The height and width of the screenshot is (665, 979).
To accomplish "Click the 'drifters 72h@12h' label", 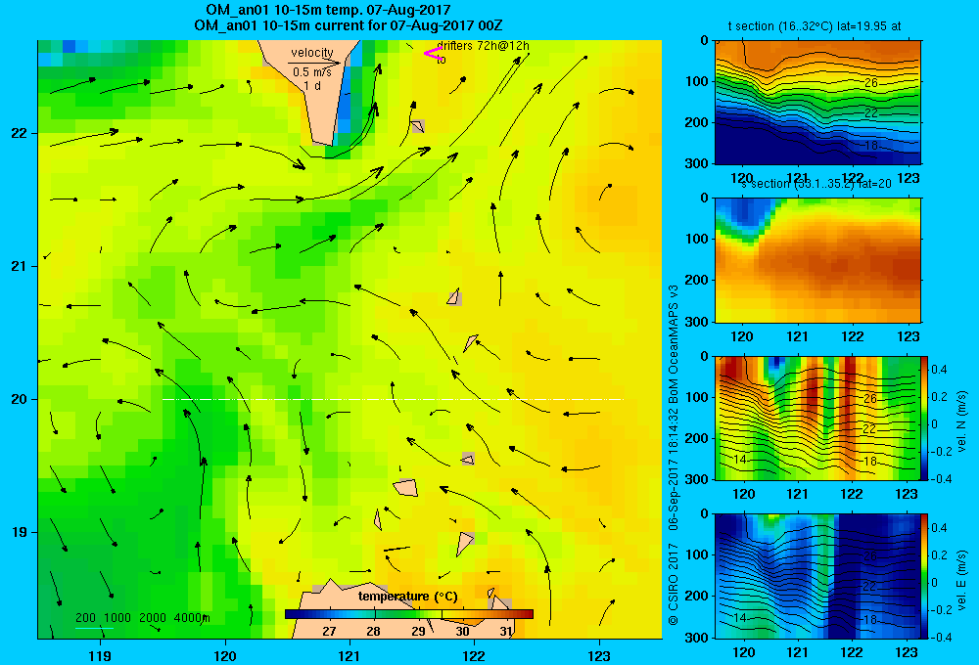I will [483, 46].
